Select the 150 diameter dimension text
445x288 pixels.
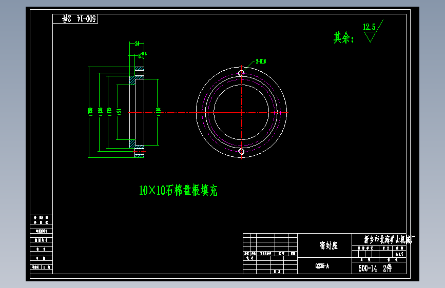(90, 111)
